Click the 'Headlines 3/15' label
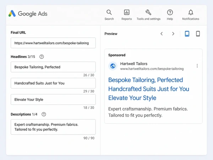This screenshot has height=160, width=213. pyautogui.click(x=23, y=57)
